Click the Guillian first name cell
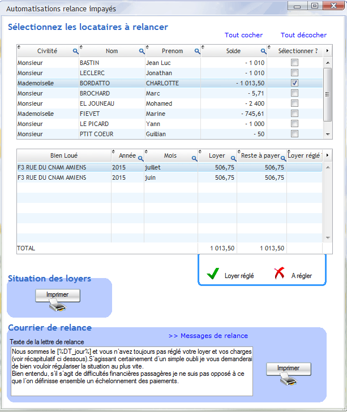 click(x=156, y=134)
